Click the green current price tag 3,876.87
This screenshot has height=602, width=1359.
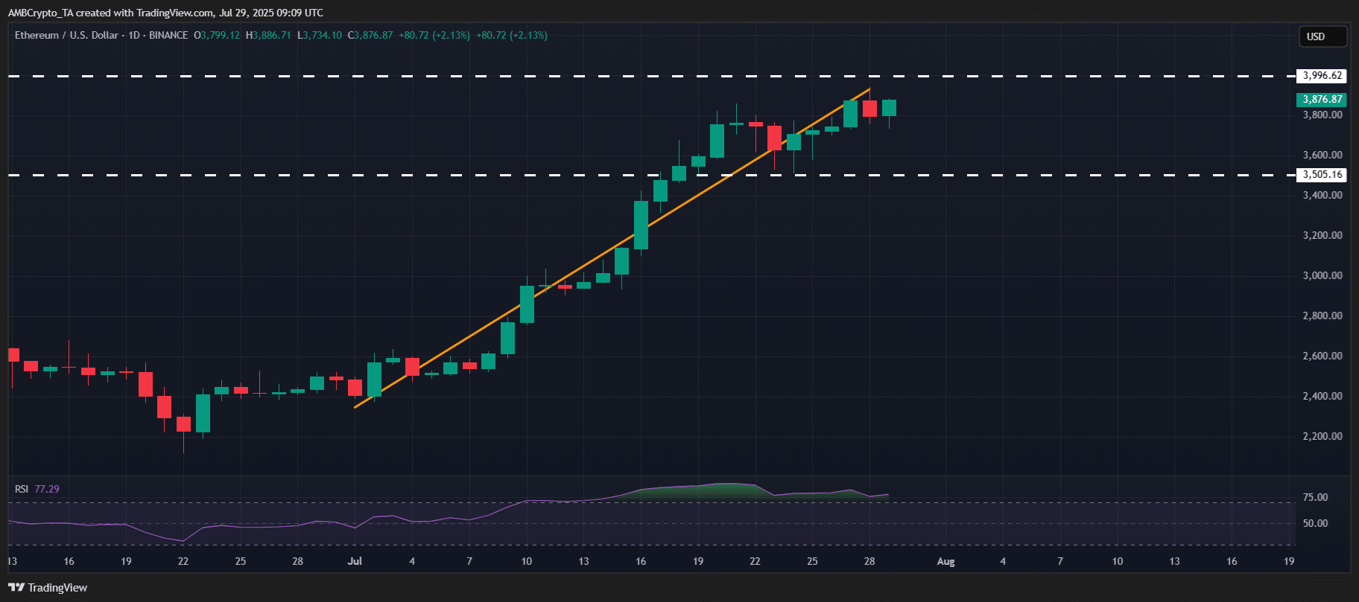pyautogui.click(x=1322, y=99)
